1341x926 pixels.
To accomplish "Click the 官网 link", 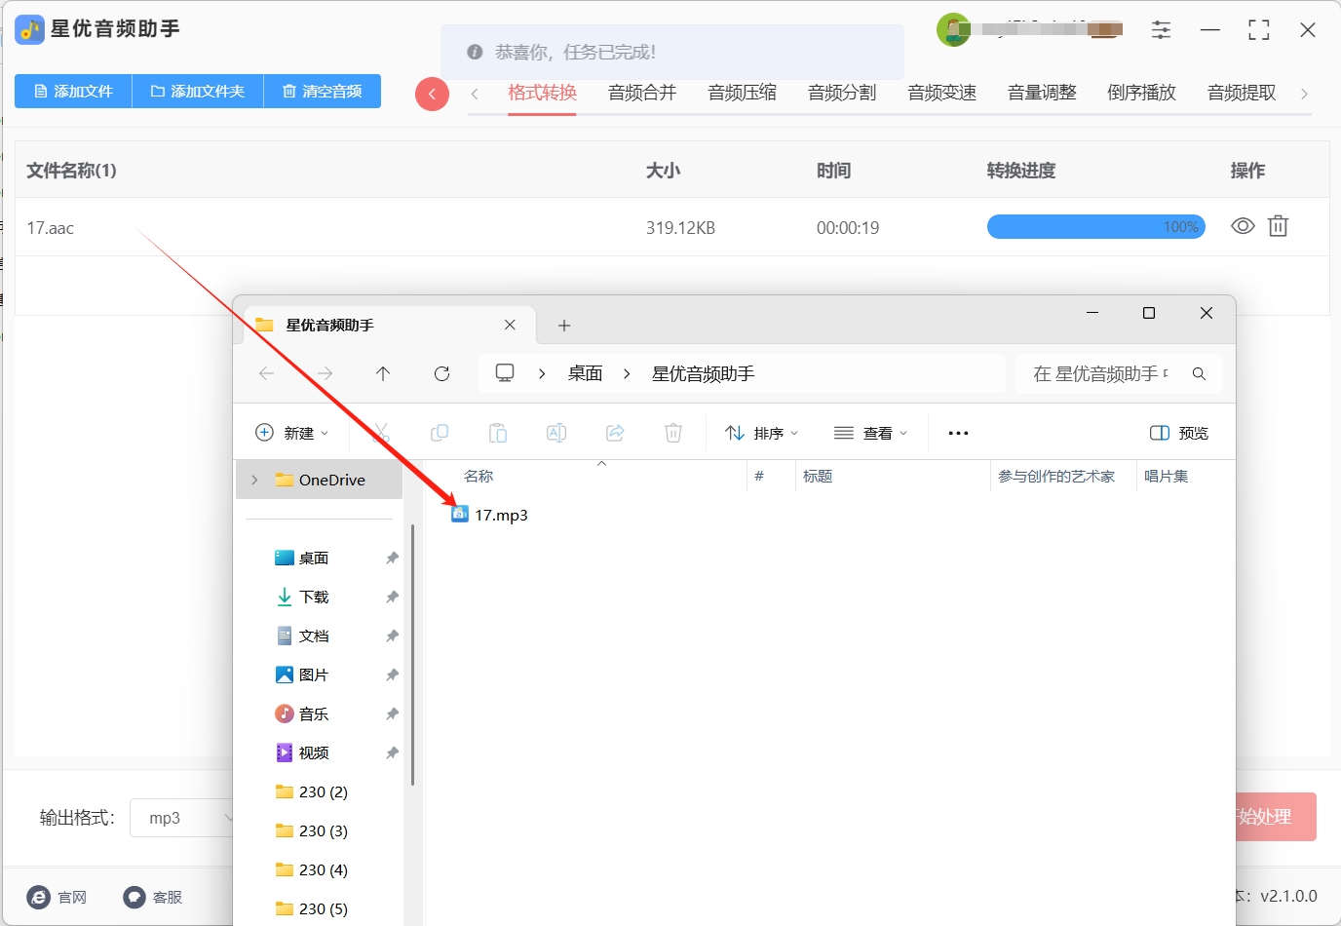I will [57, 897].
